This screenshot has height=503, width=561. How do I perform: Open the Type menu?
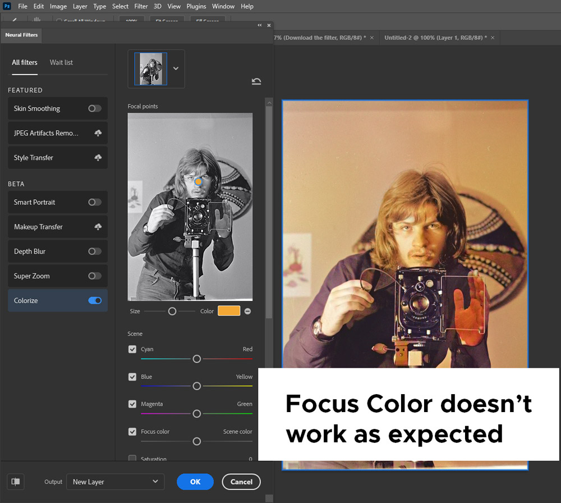pyautogui.click(x=100, y=6)
